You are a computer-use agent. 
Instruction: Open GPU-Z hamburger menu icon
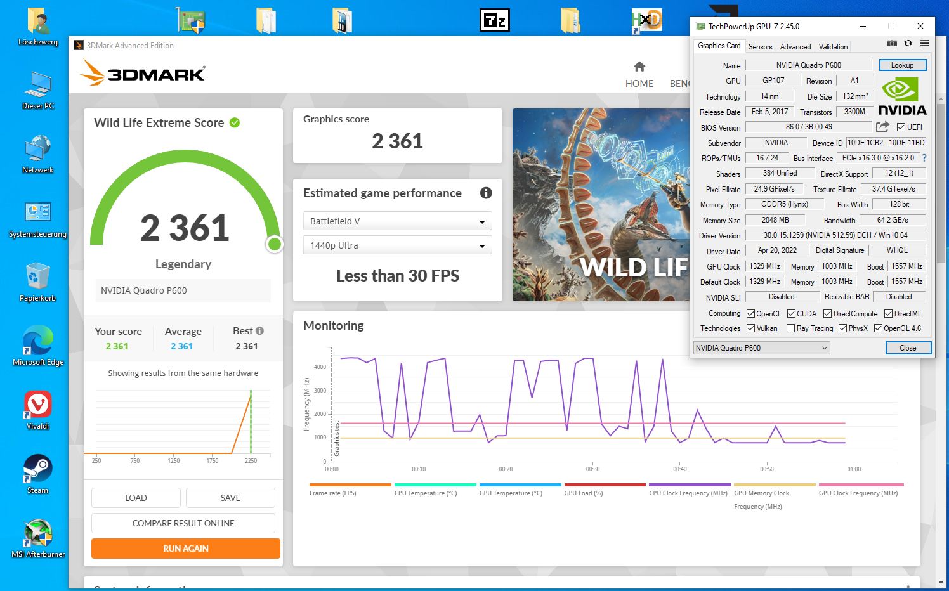(924, 44)
